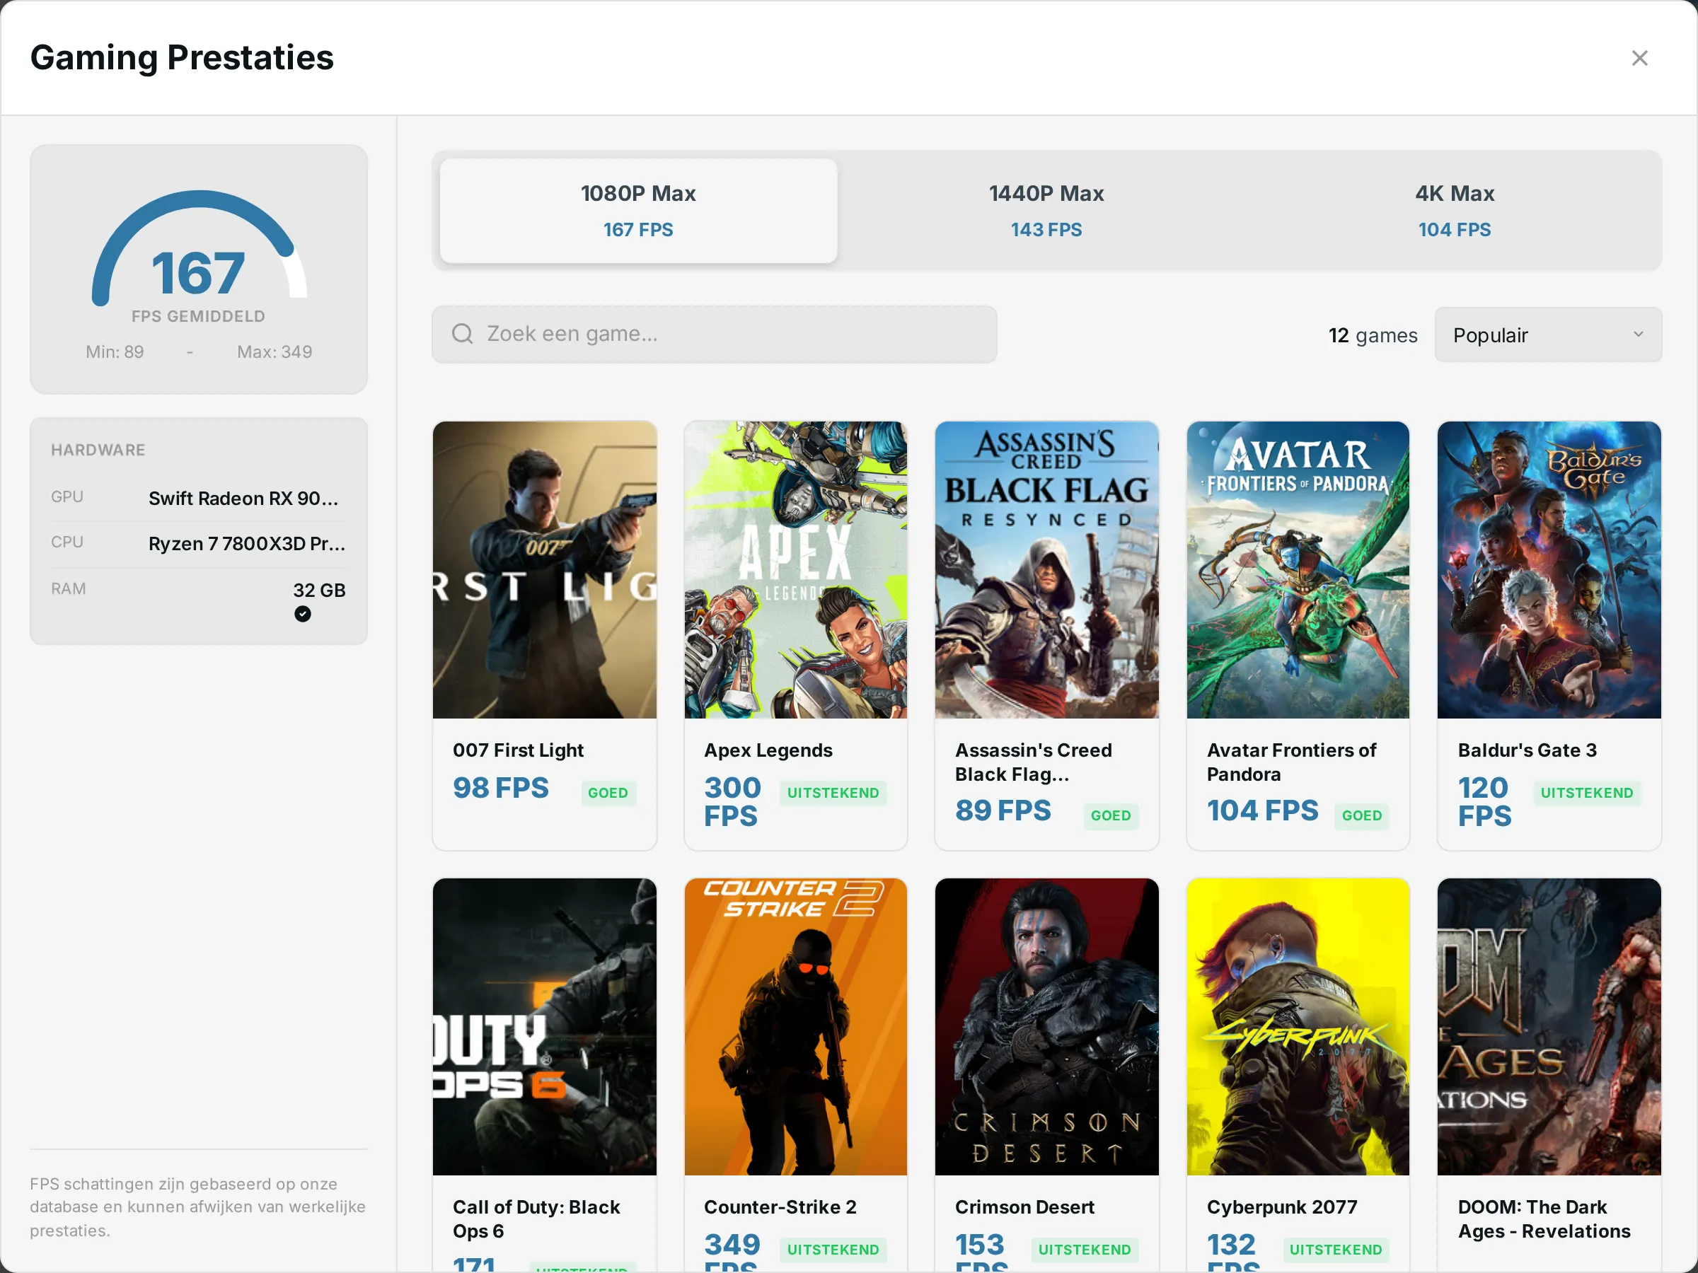
Task: Click the 'Counter-Strike 2' title
Action: tap(780, 1207)
